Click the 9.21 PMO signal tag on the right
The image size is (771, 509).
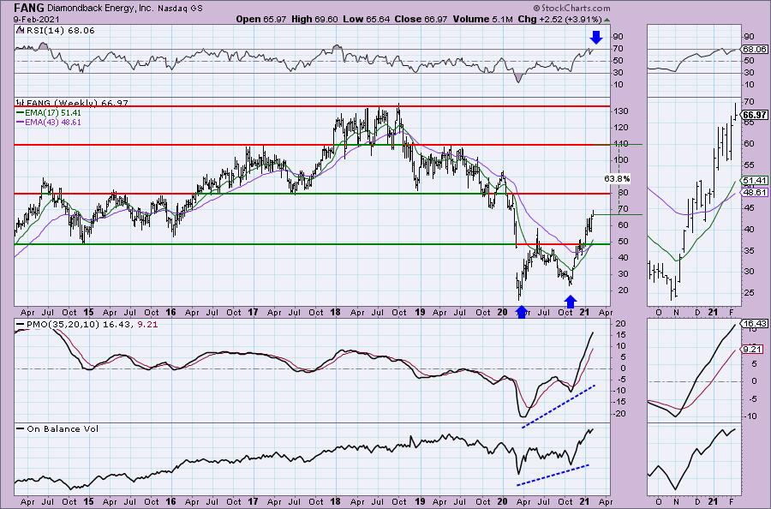[x=752, y=349]
